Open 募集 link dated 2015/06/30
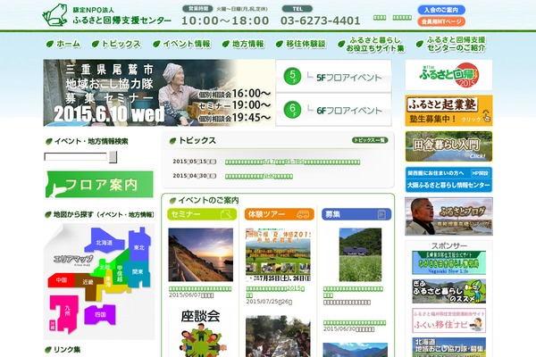Screen dimensions: 536x357 pos(355,323)
